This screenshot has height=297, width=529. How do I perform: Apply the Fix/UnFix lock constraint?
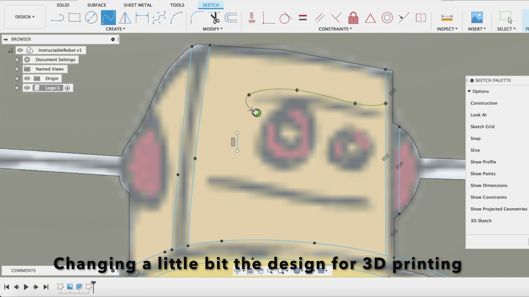coord(353,17)
